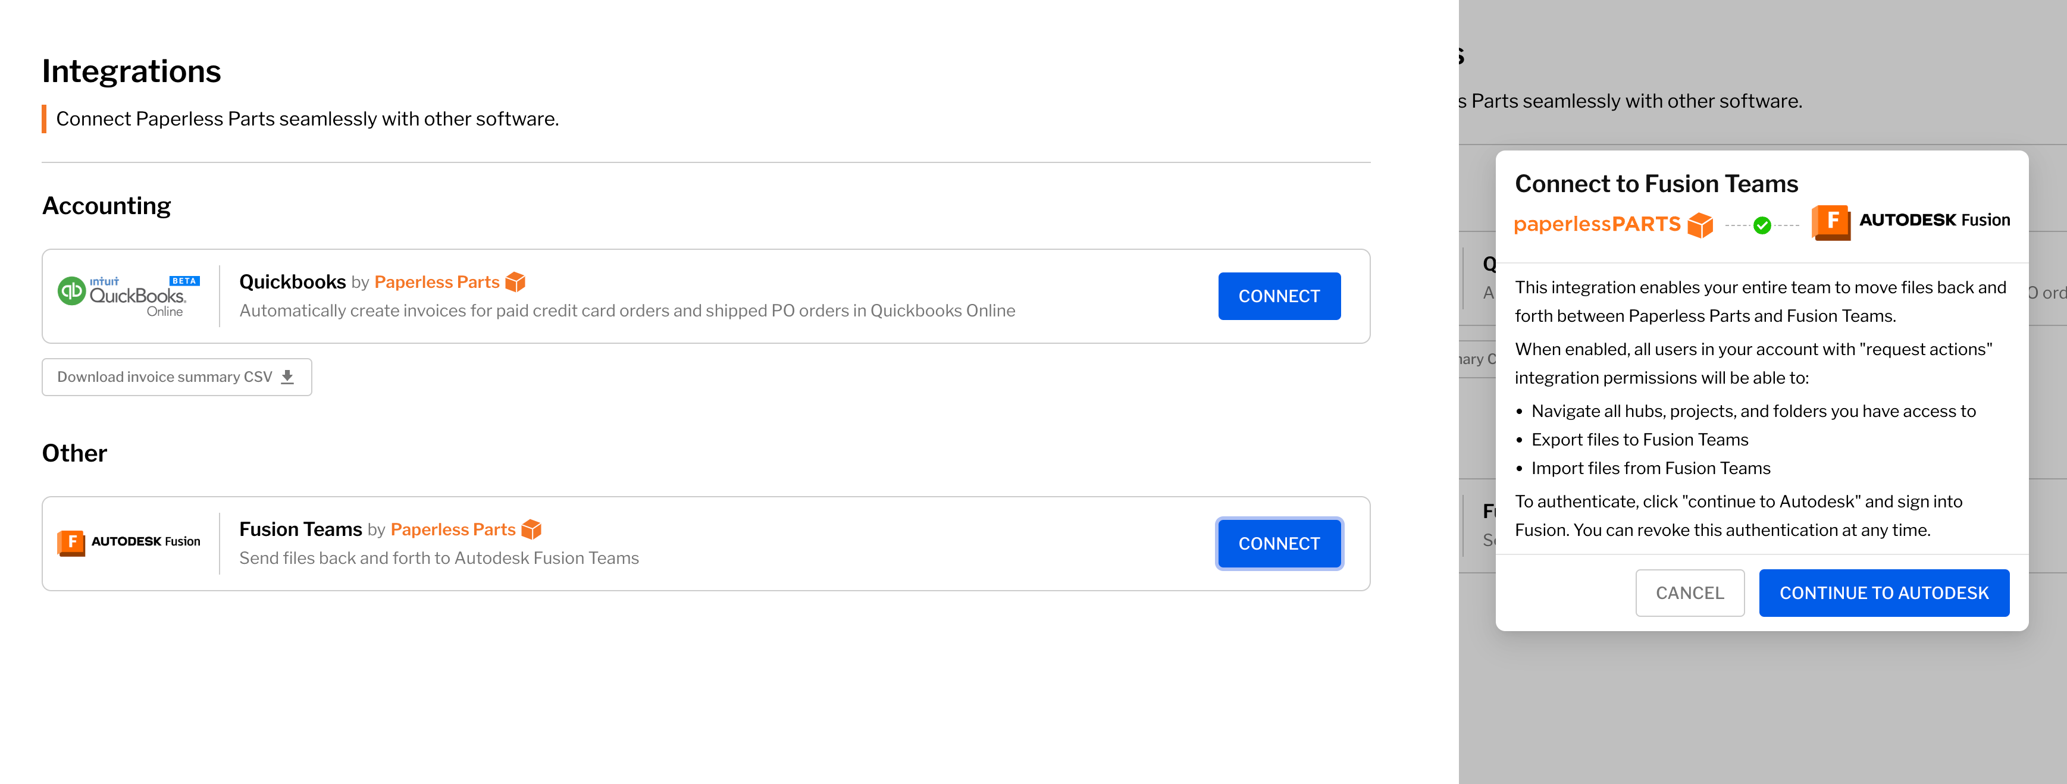Click the Autodesk Fusion icon in Fusion Teams row
Screen dimensions: 2067x784
[72, 542]
